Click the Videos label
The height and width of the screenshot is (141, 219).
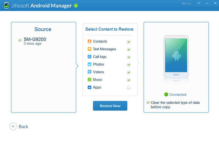[99, 72]
